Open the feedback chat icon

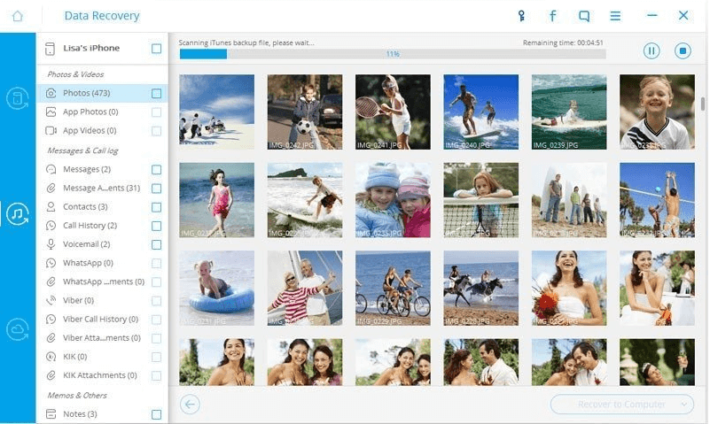click(x=584, y=16)
